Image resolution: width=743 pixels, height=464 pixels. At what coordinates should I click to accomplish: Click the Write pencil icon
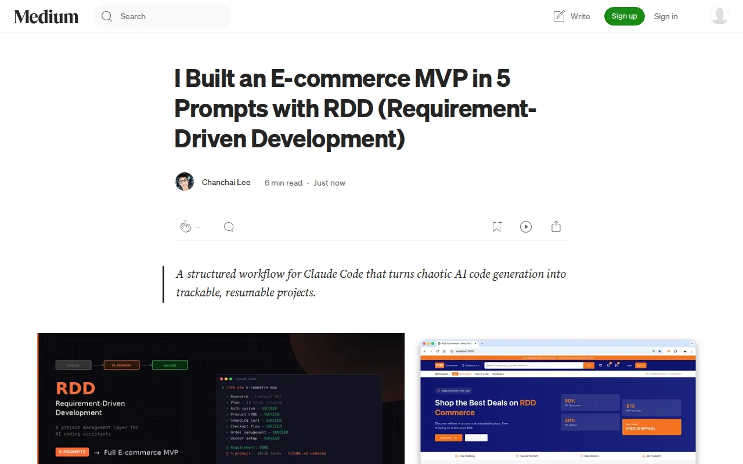click(559, 16)
